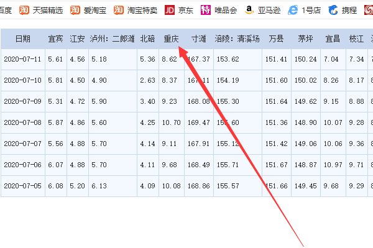Viewport: 373px width, 248px height.
Task: Select the 北碚 column header
Action: tap(147, 39)
